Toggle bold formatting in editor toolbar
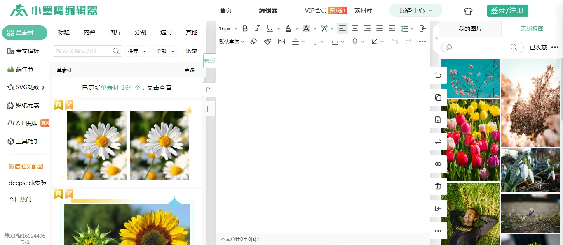Image resolution: width=563 pixels, height=245 pixels. 245,28
